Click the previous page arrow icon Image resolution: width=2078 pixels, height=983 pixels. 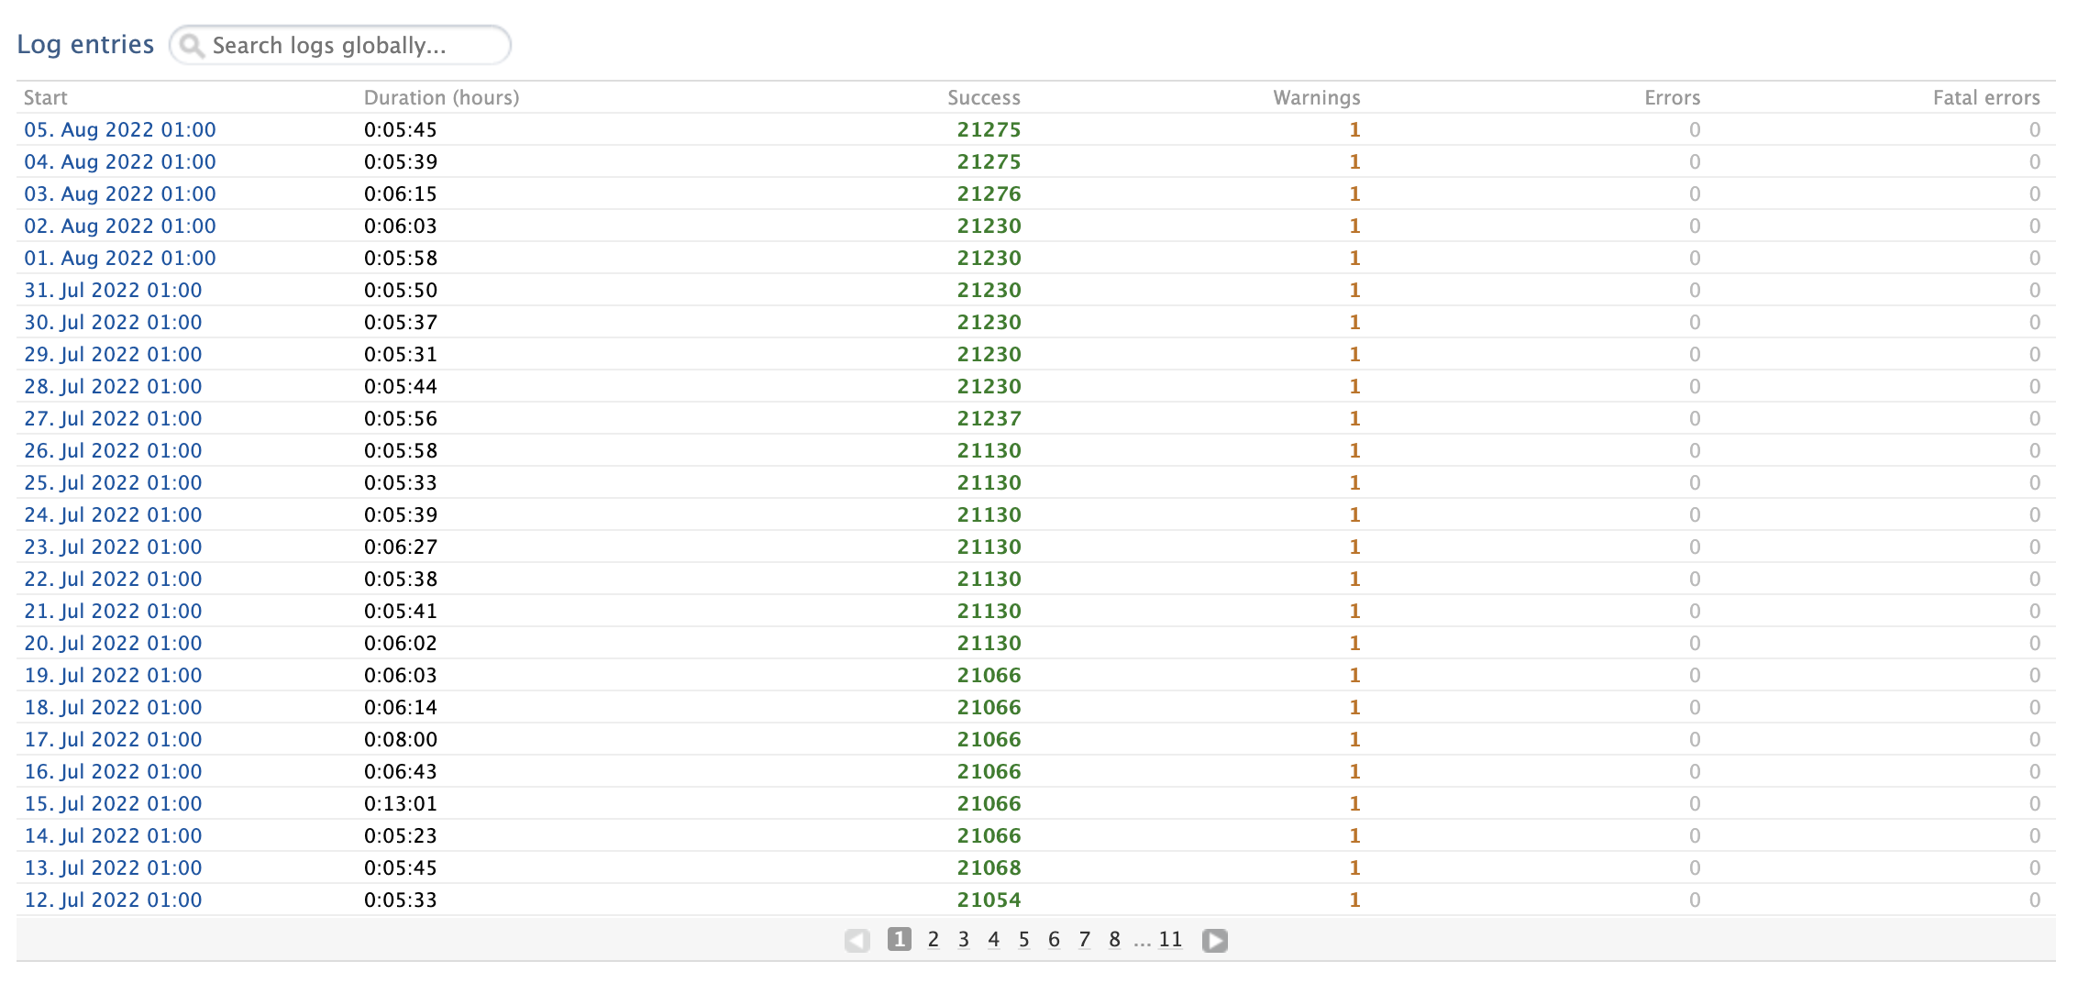[857, 939]
